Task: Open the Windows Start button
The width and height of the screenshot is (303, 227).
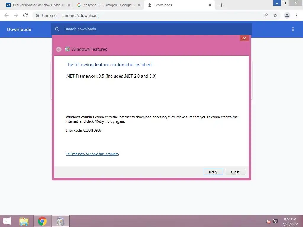Action: tap(7, 221)
